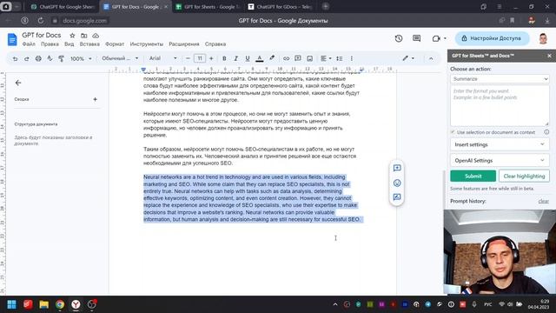
Task: Open the Формат menu
Action: [x=115, y=44]
